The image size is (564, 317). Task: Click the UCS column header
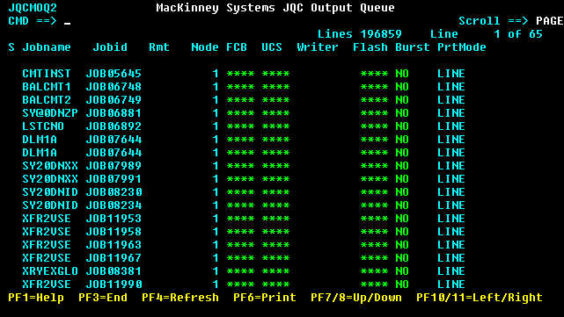pos(272,47)
